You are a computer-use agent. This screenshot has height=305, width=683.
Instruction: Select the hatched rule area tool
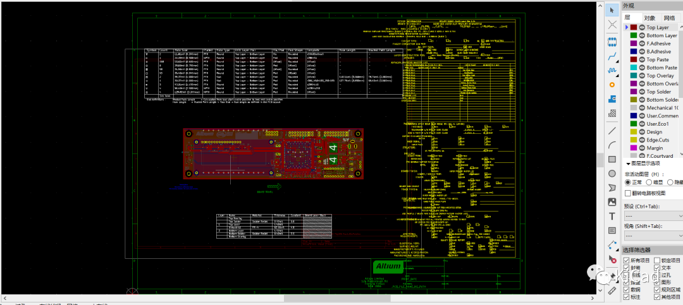coord(612,113)
